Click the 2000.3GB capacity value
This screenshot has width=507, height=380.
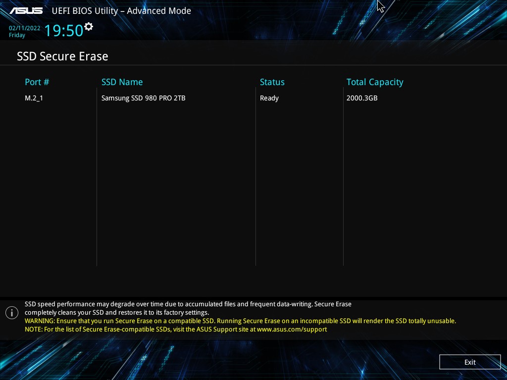[x=362, y=98]
